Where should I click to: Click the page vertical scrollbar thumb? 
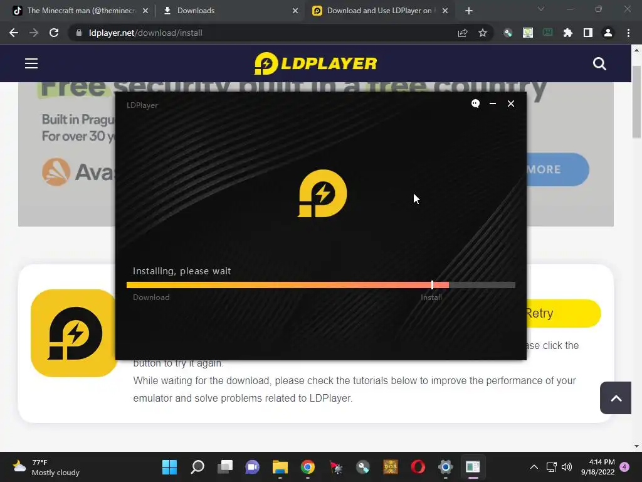click(x=636, y=102)
